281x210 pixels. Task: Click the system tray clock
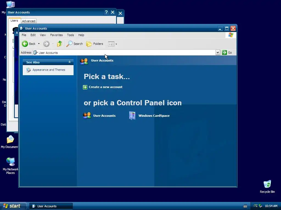(271, 206)
